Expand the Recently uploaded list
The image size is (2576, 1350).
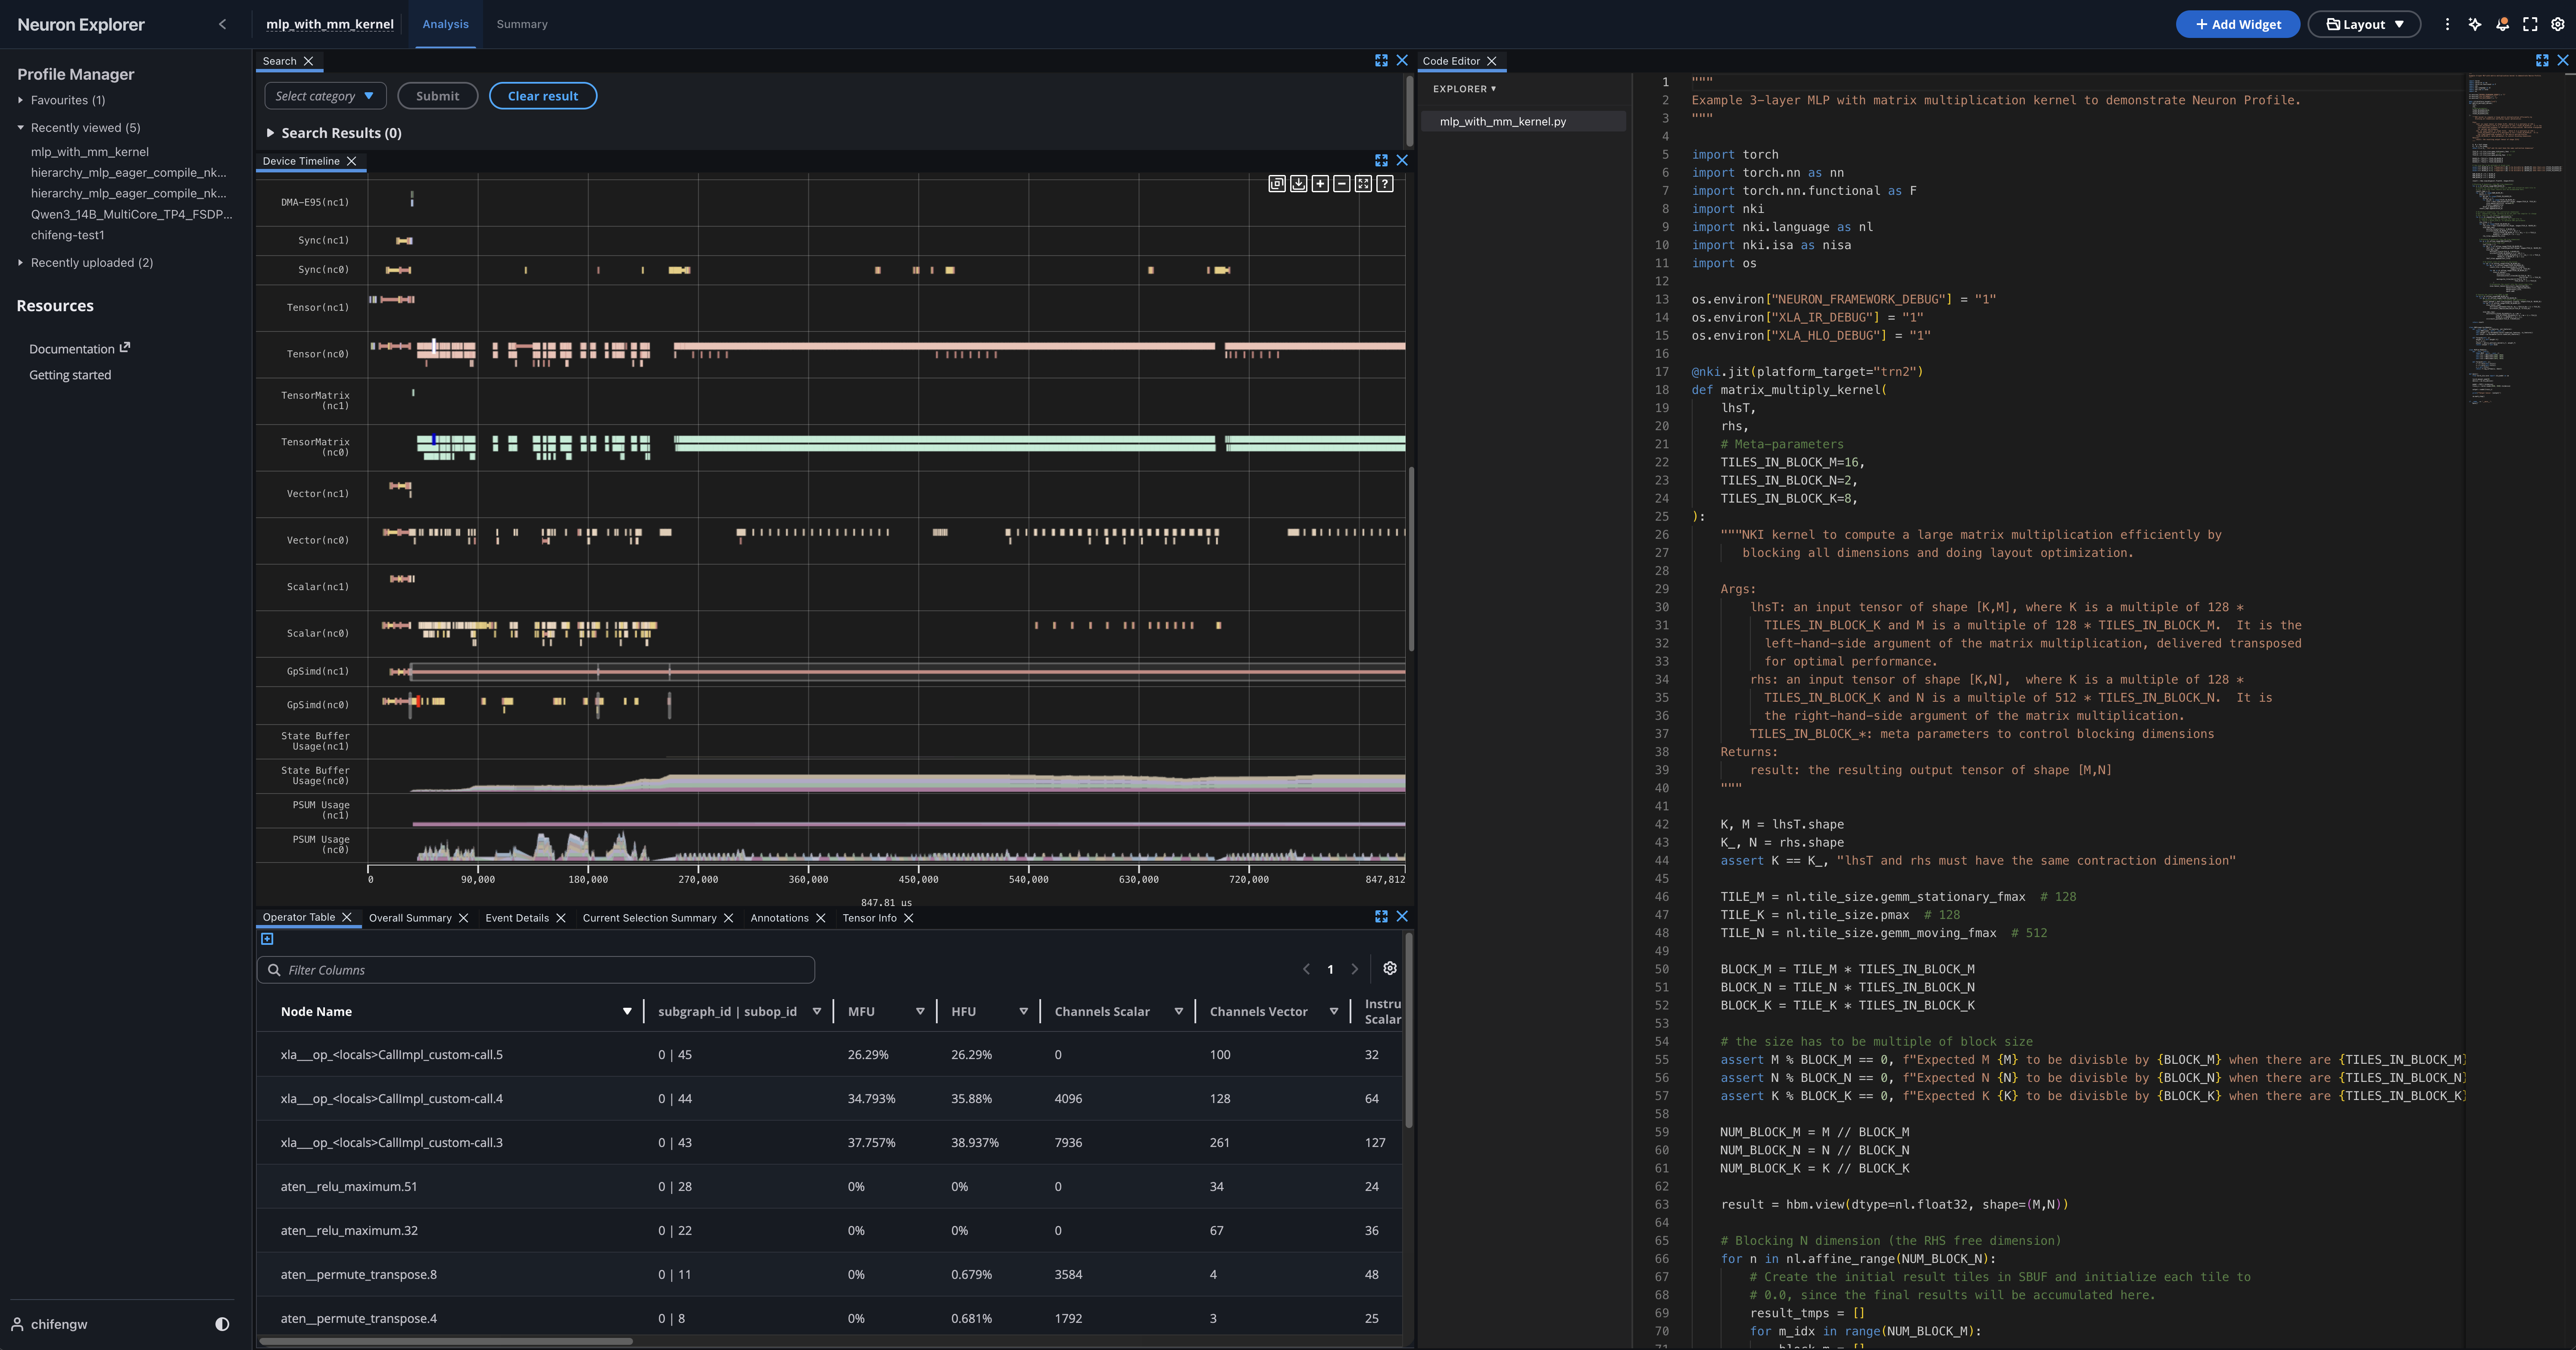click(20, 262)
